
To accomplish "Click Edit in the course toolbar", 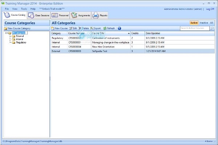I will [x=73, y=28].
